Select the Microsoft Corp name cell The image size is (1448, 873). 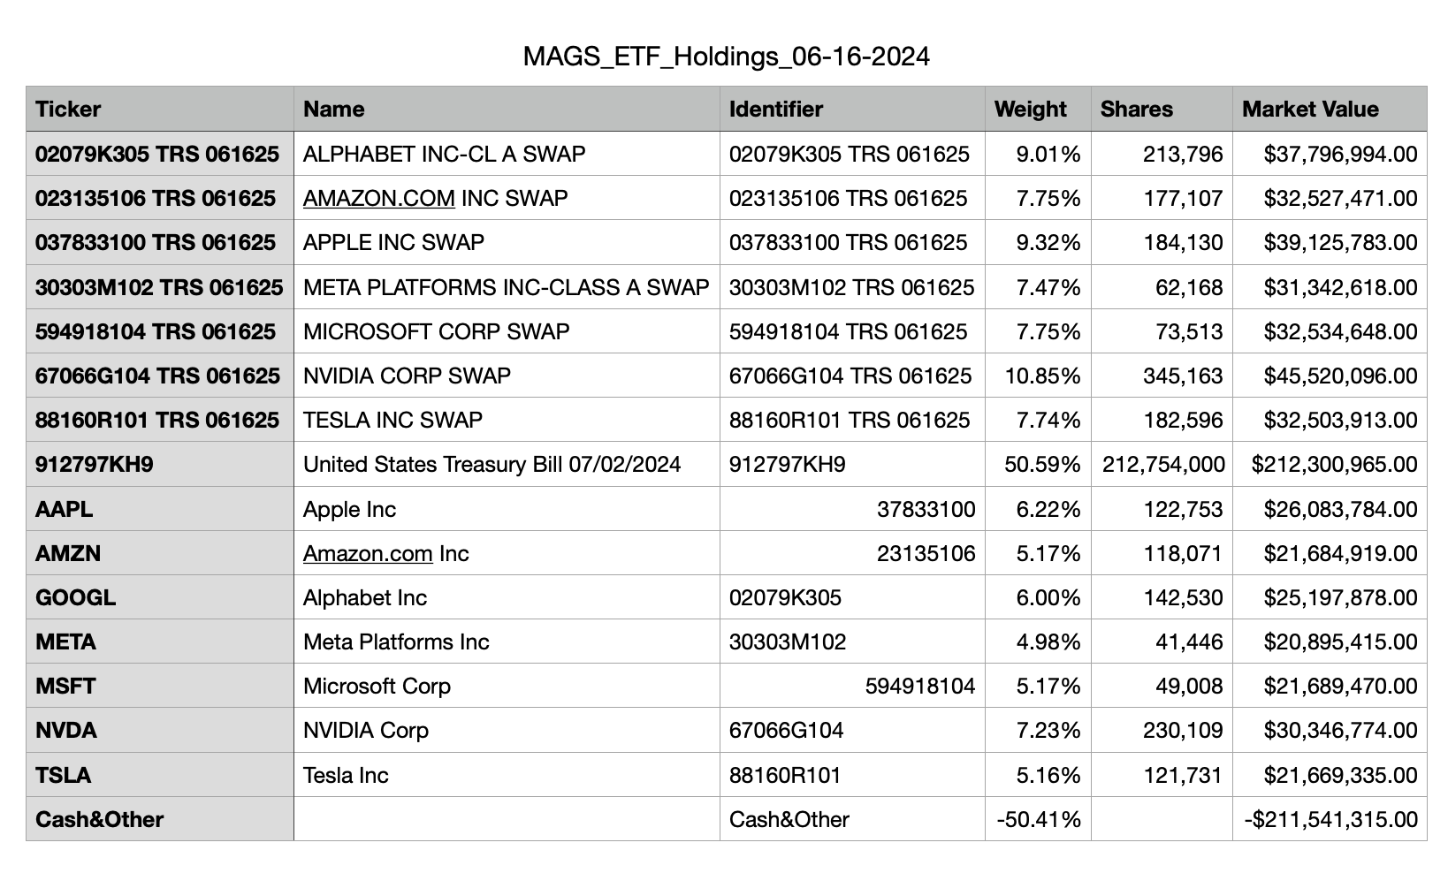tap(507, 686)
